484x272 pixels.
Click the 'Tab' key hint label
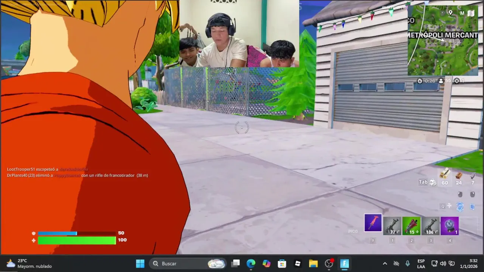tap(423, 182)
